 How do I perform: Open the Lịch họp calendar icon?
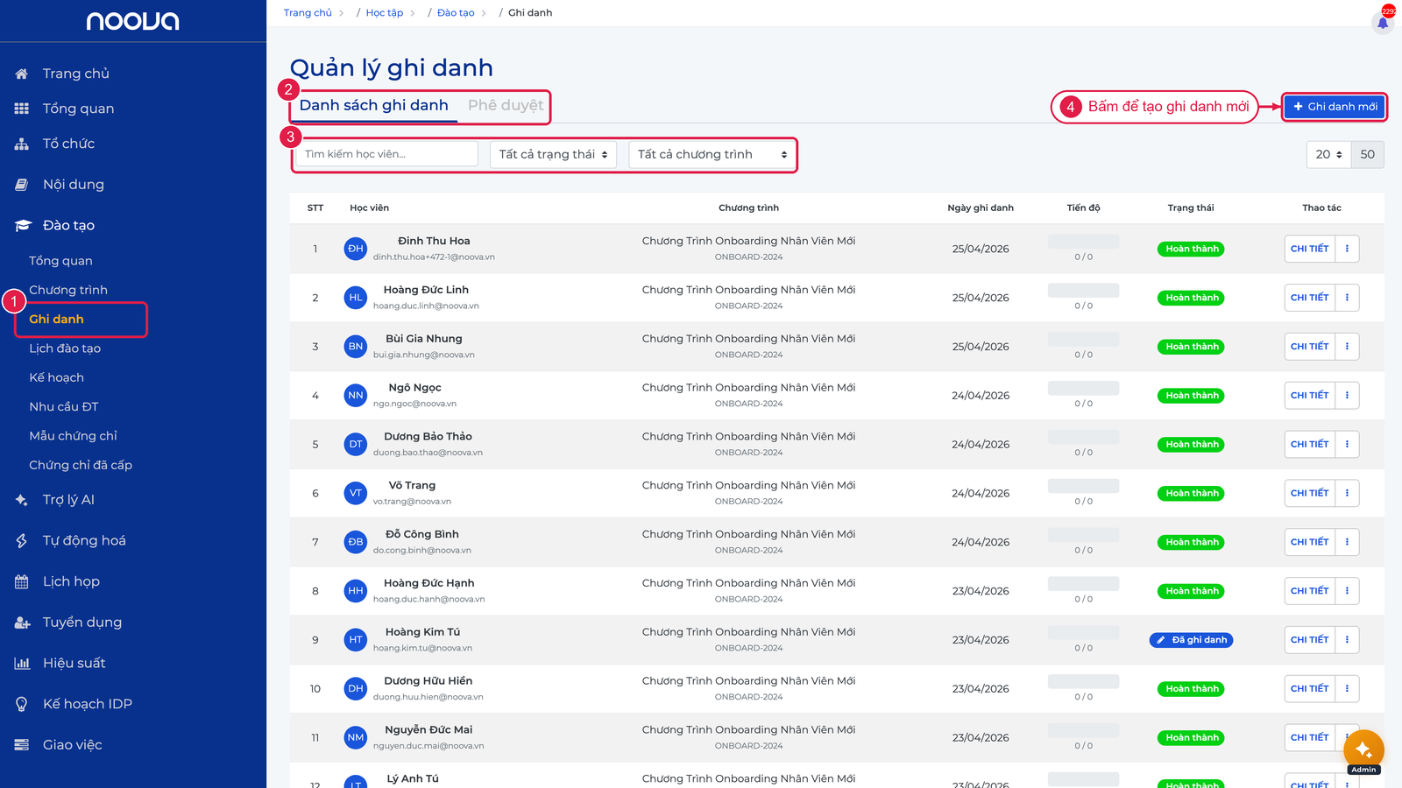tap(22, 581)
